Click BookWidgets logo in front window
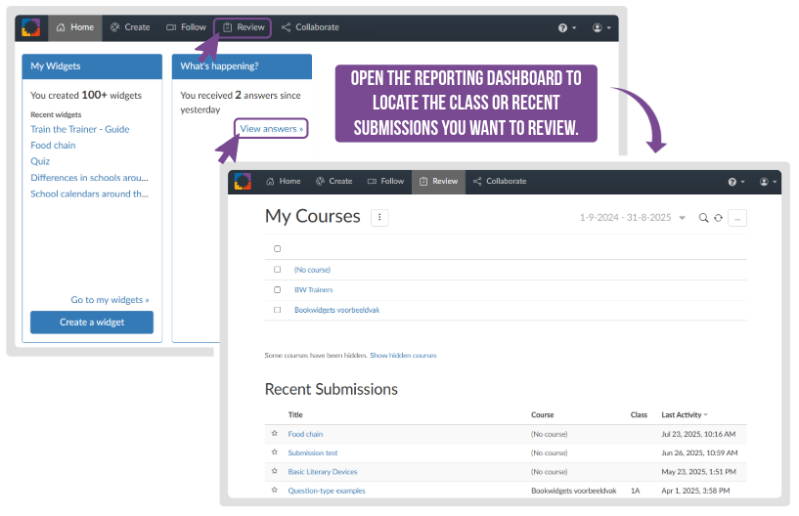The width and height of the screenshot is (799, 516). coord(243,182)
